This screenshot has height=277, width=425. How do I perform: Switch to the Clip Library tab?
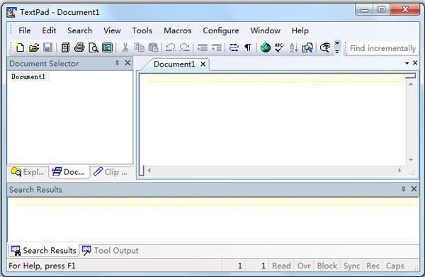pos(111,172)
